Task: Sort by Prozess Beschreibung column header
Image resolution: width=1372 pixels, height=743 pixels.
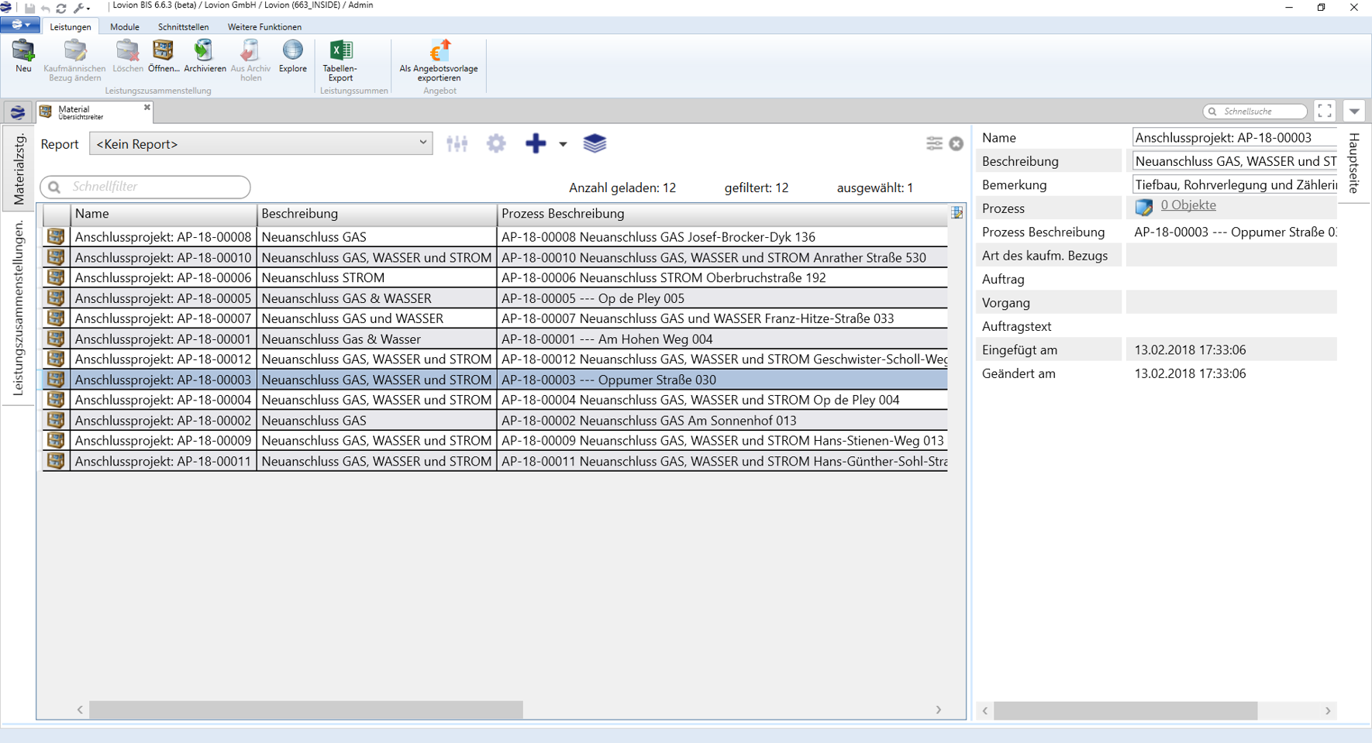Action: pos(722,214)
